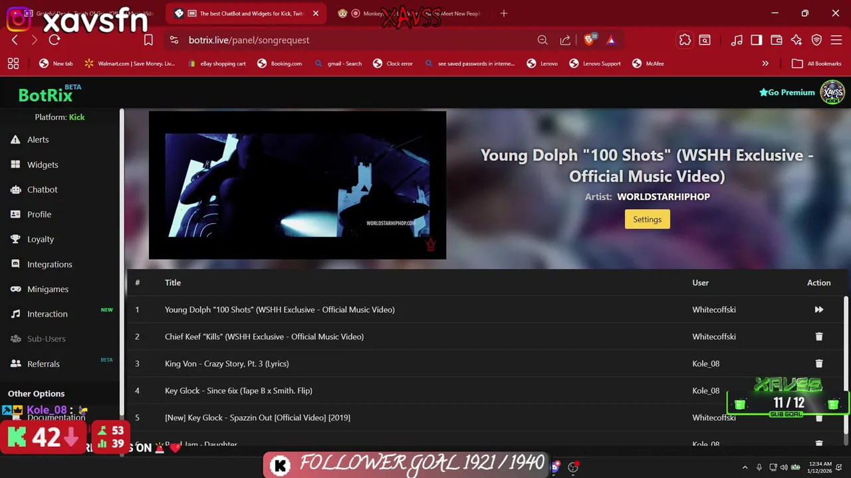Click the botrix.live address bar
The width and height of the screenshot is (851, 478).
[352, 40]
